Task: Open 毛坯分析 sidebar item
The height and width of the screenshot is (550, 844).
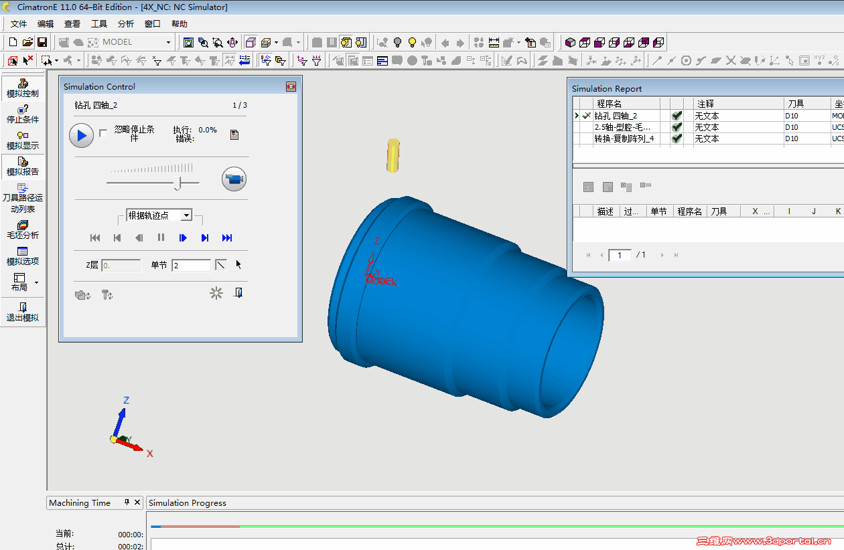Action: click(23, 230)
